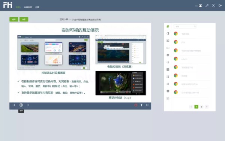225x141 pixels.
Task: Open the fifth Chrome entry in the list
Action: (x=192, y=67)
